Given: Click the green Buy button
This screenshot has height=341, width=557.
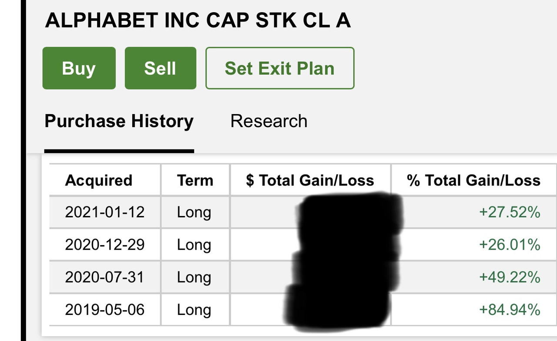Looking at the screenshot, I should pos(79,68).
